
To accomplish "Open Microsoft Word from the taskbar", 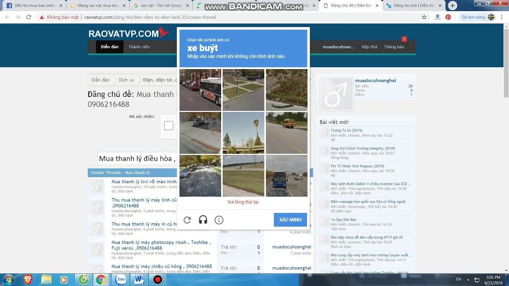I will tap(139, 280).
